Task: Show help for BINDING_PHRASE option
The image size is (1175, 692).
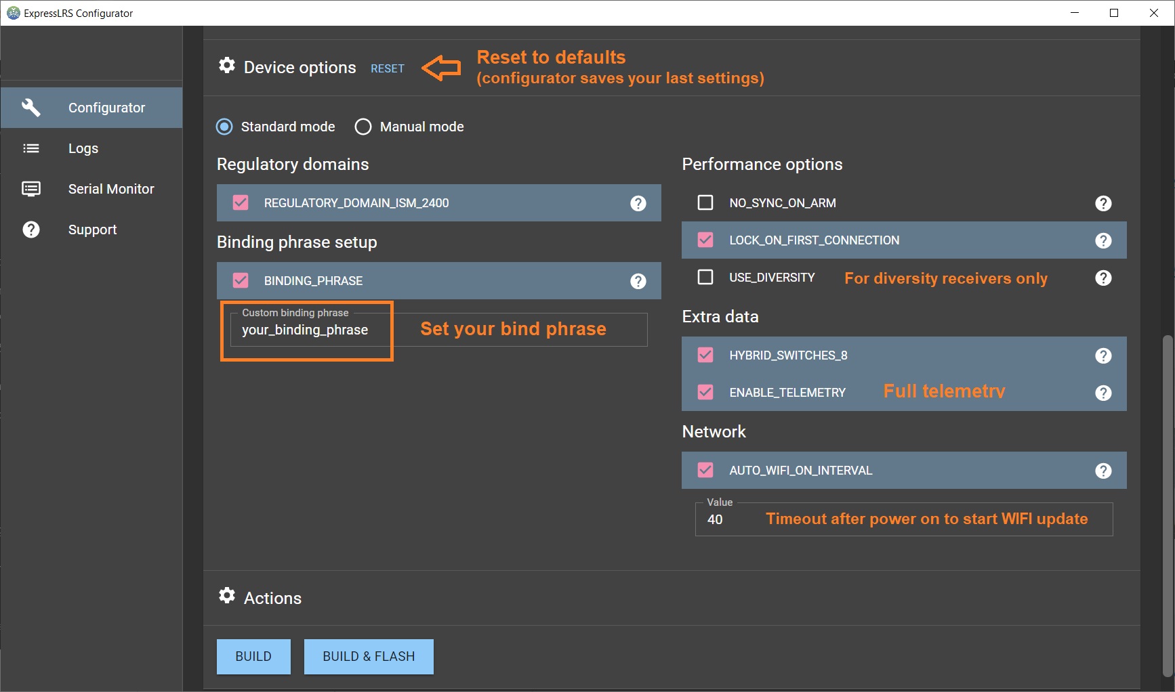Action: [638, 281]
